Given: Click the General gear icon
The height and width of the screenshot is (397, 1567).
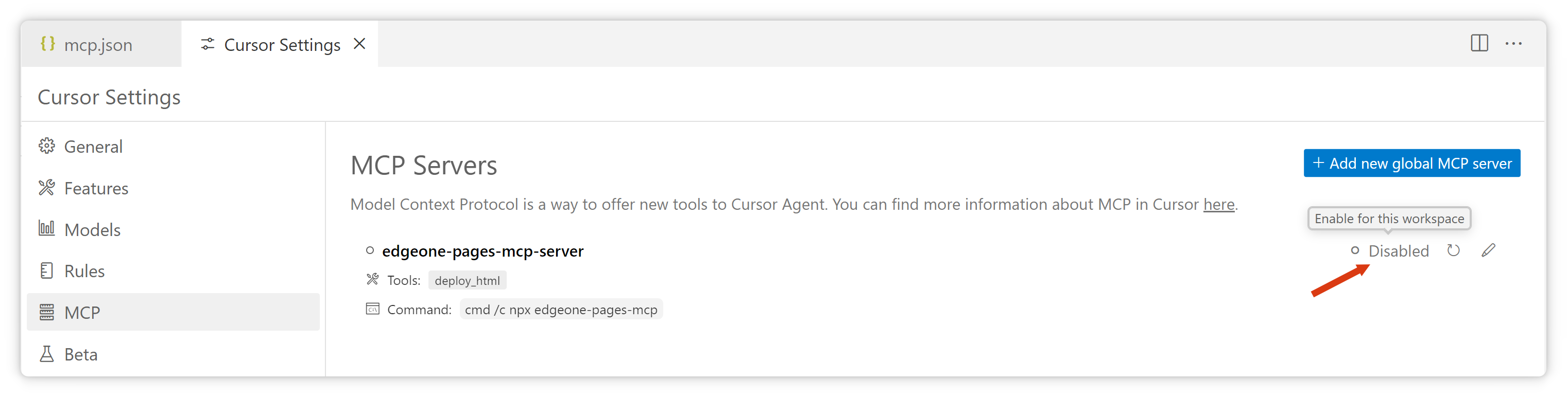Looking at the screenshot, I should pos(47,146).
